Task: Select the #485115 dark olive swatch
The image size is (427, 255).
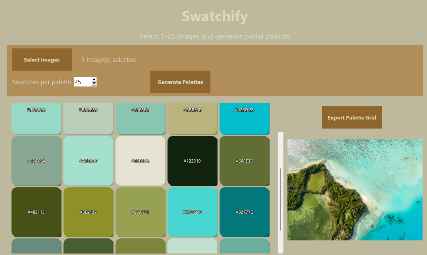Action: coord(36,212)
